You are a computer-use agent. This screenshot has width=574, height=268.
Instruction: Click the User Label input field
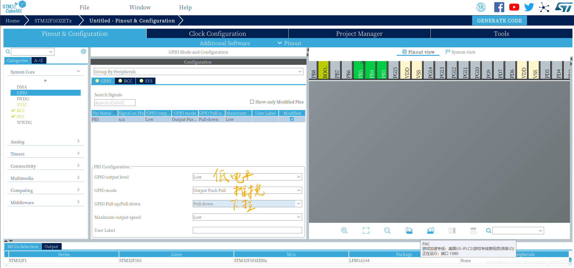(x=247, y=230)
